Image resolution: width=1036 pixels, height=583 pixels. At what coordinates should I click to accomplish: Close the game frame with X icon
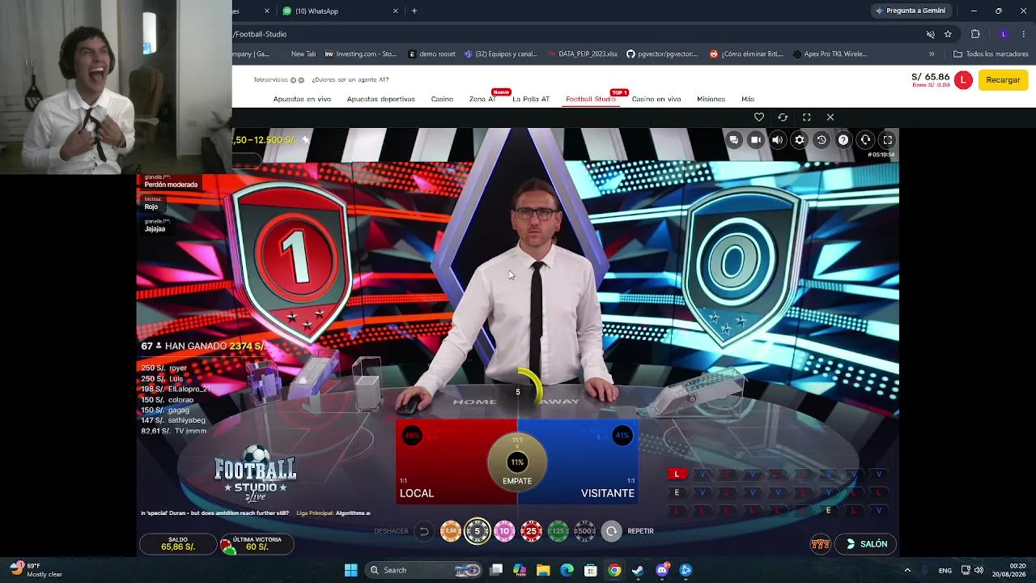830,117
